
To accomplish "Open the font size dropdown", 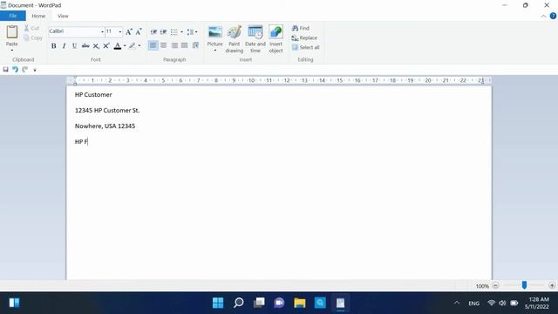I will pyautogui.click(x=120, y=31).
